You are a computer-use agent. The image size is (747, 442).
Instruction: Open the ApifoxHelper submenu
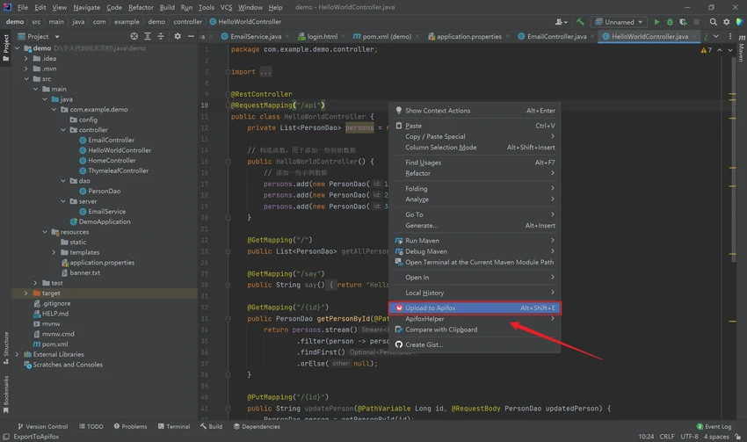[x=475, y=319]
